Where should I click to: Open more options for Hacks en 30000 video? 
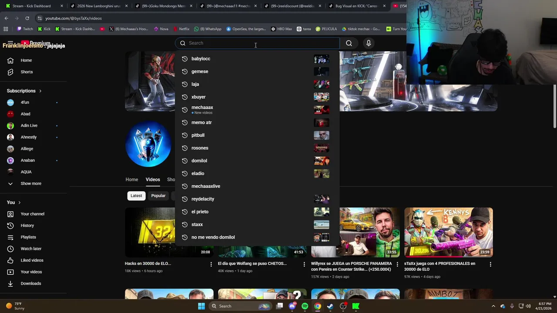coord(211,264)
